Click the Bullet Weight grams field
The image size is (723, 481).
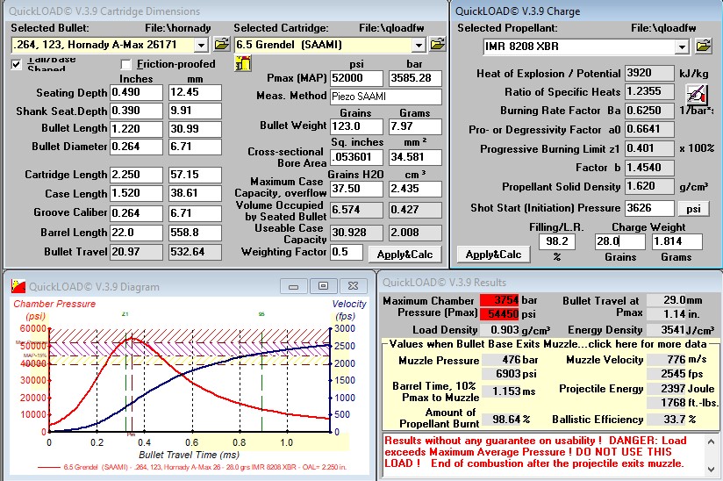click(x=415, y=126)
